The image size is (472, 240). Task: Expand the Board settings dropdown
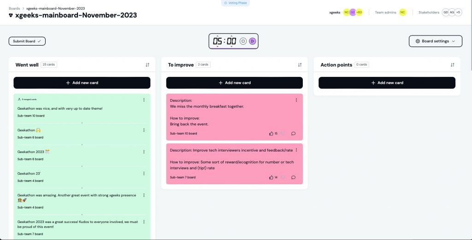[x=435, y=41]
